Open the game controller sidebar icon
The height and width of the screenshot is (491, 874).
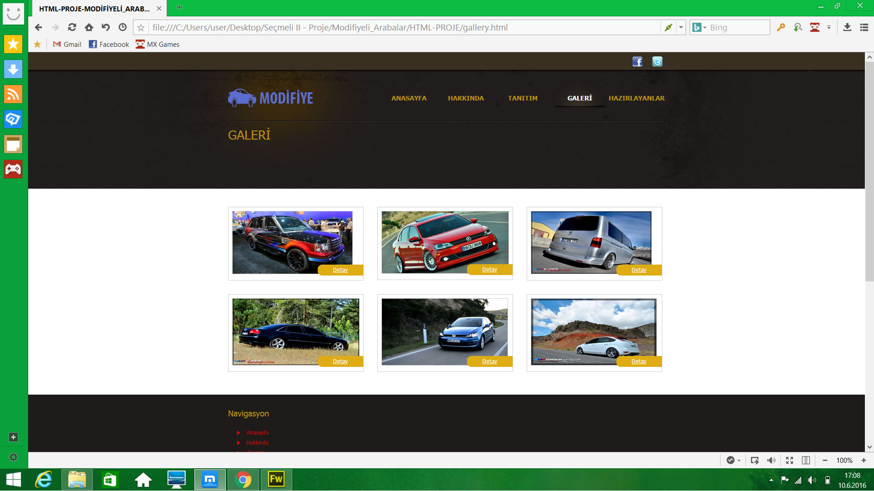pos(13,169)
